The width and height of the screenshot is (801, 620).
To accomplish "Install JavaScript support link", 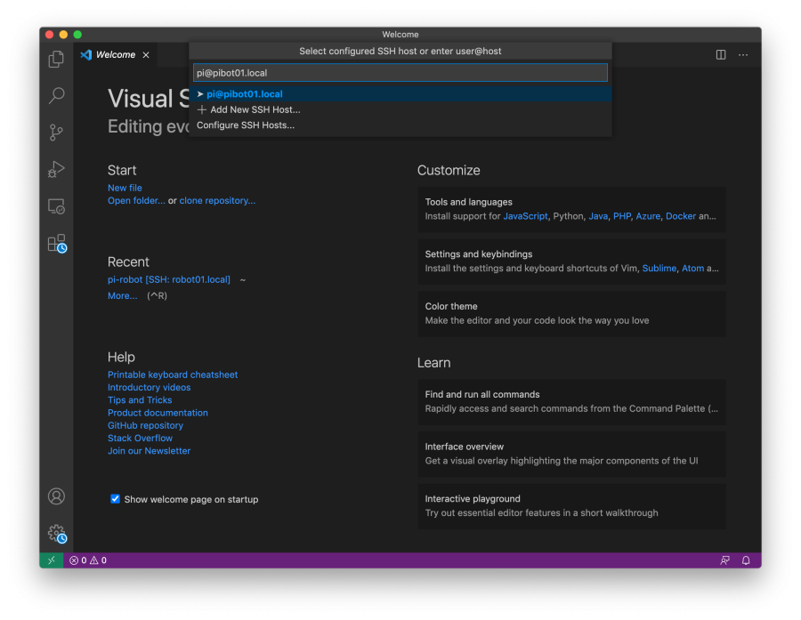I will pos(525,216).
